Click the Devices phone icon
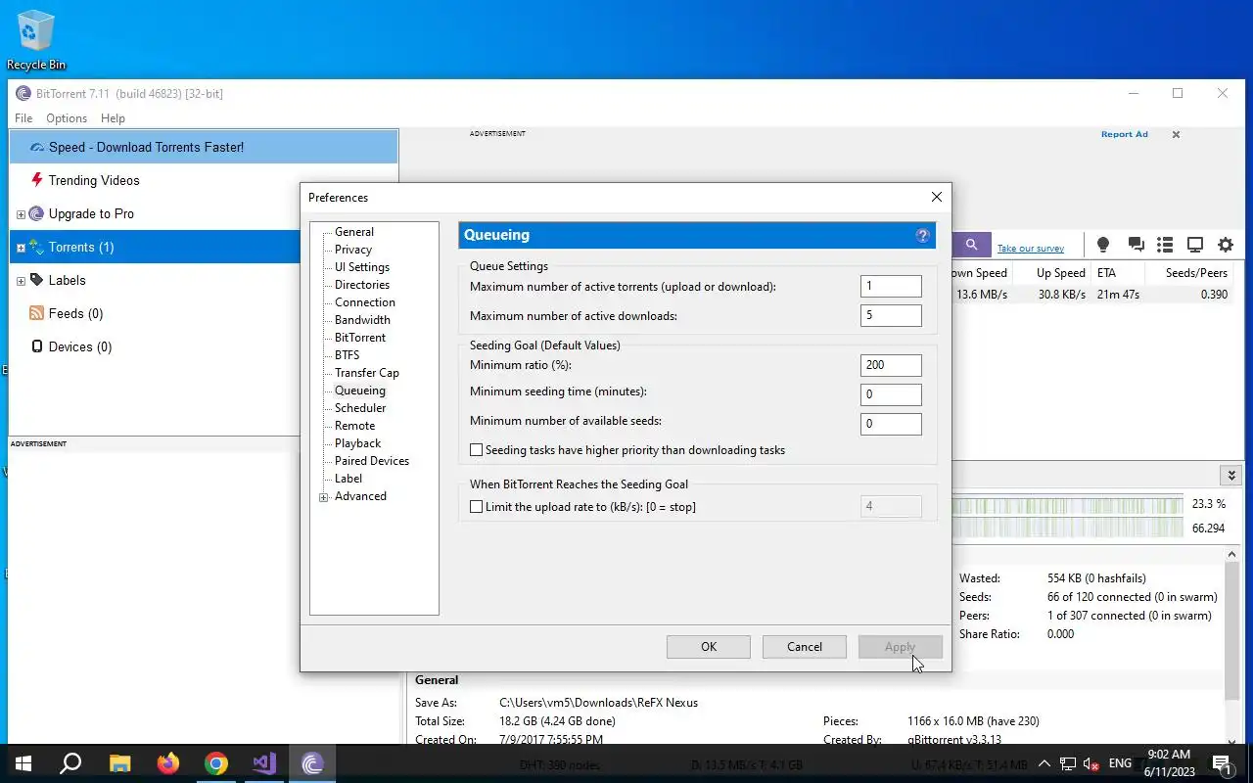 [x=37, y=346]
